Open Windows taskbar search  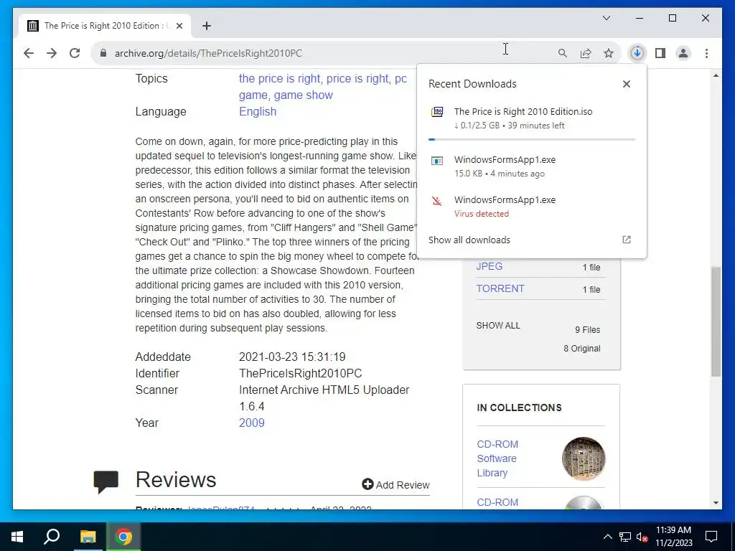[52, 537]
